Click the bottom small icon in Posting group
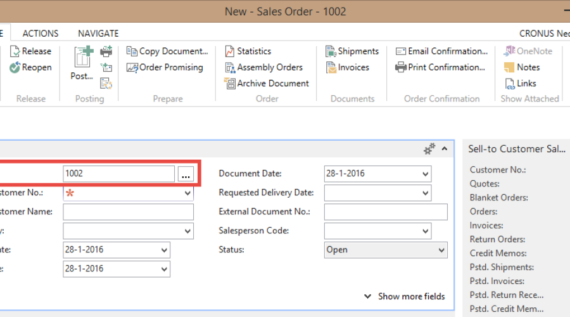This screenshot has width=570, height=317. pyautogui.click(x=106, y=83)
